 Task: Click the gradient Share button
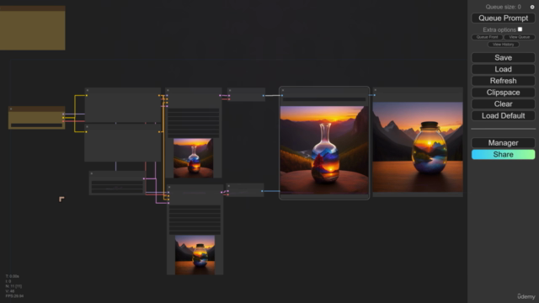pos(504,155)
